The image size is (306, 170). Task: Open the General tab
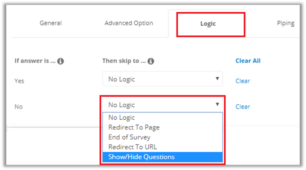[51, 23]
